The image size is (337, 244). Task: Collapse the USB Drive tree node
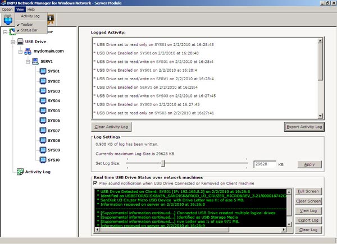12,42
